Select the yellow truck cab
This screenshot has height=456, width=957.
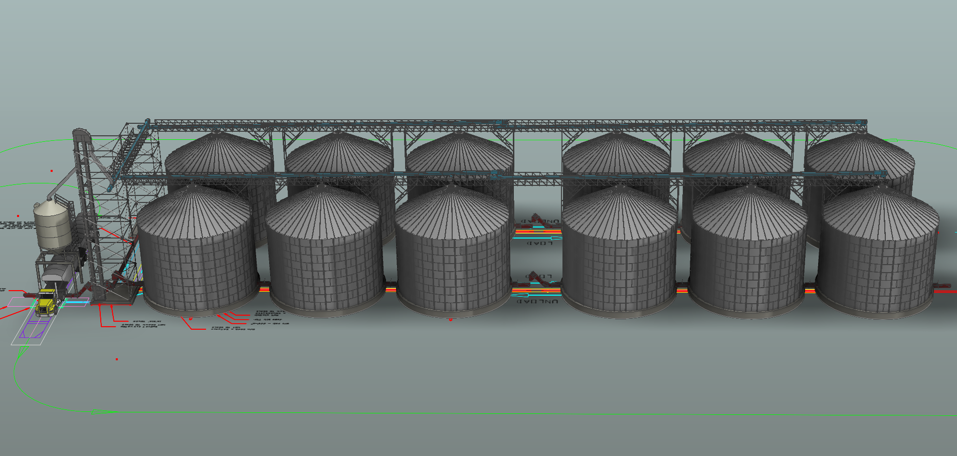[x=46, y=303]
